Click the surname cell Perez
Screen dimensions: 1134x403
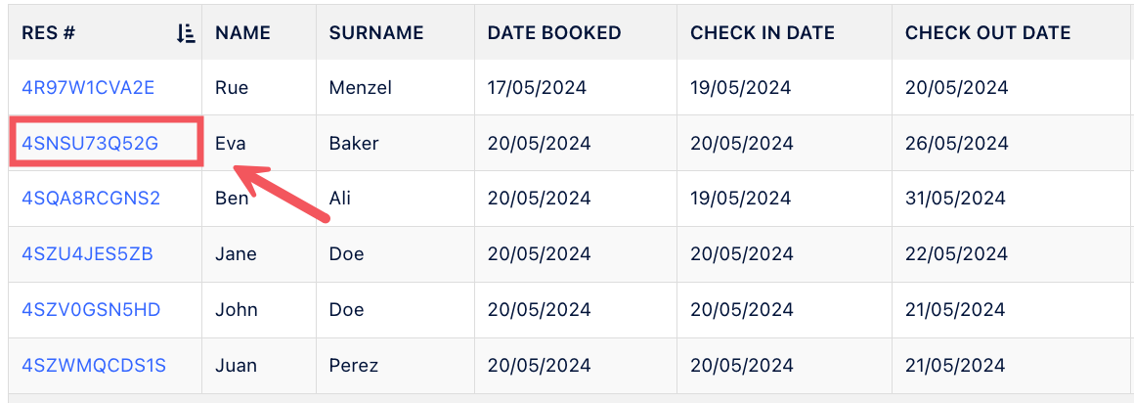pos(353,366)
